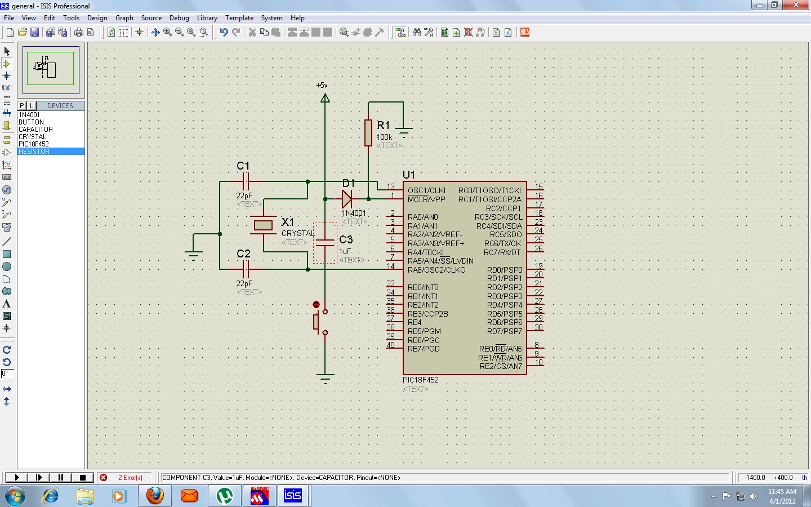Choose the Wire Label tool
This screenshot has height=507, width=811.
7,88
